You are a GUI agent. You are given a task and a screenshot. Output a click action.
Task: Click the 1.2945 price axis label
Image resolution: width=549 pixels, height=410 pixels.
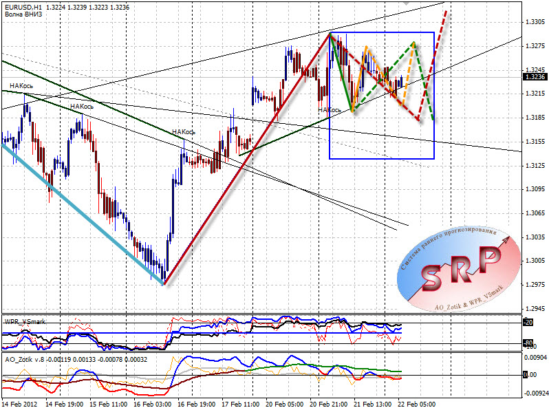coord(536,308)
